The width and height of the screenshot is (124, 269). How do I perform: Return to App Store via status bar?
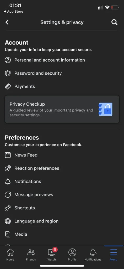tap(13, 12)
